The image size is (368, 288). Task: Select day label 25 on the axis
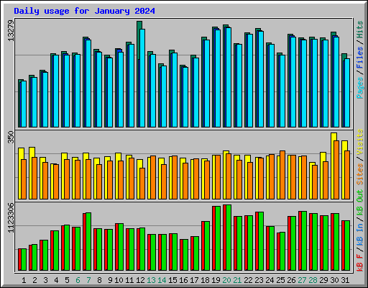280,280
